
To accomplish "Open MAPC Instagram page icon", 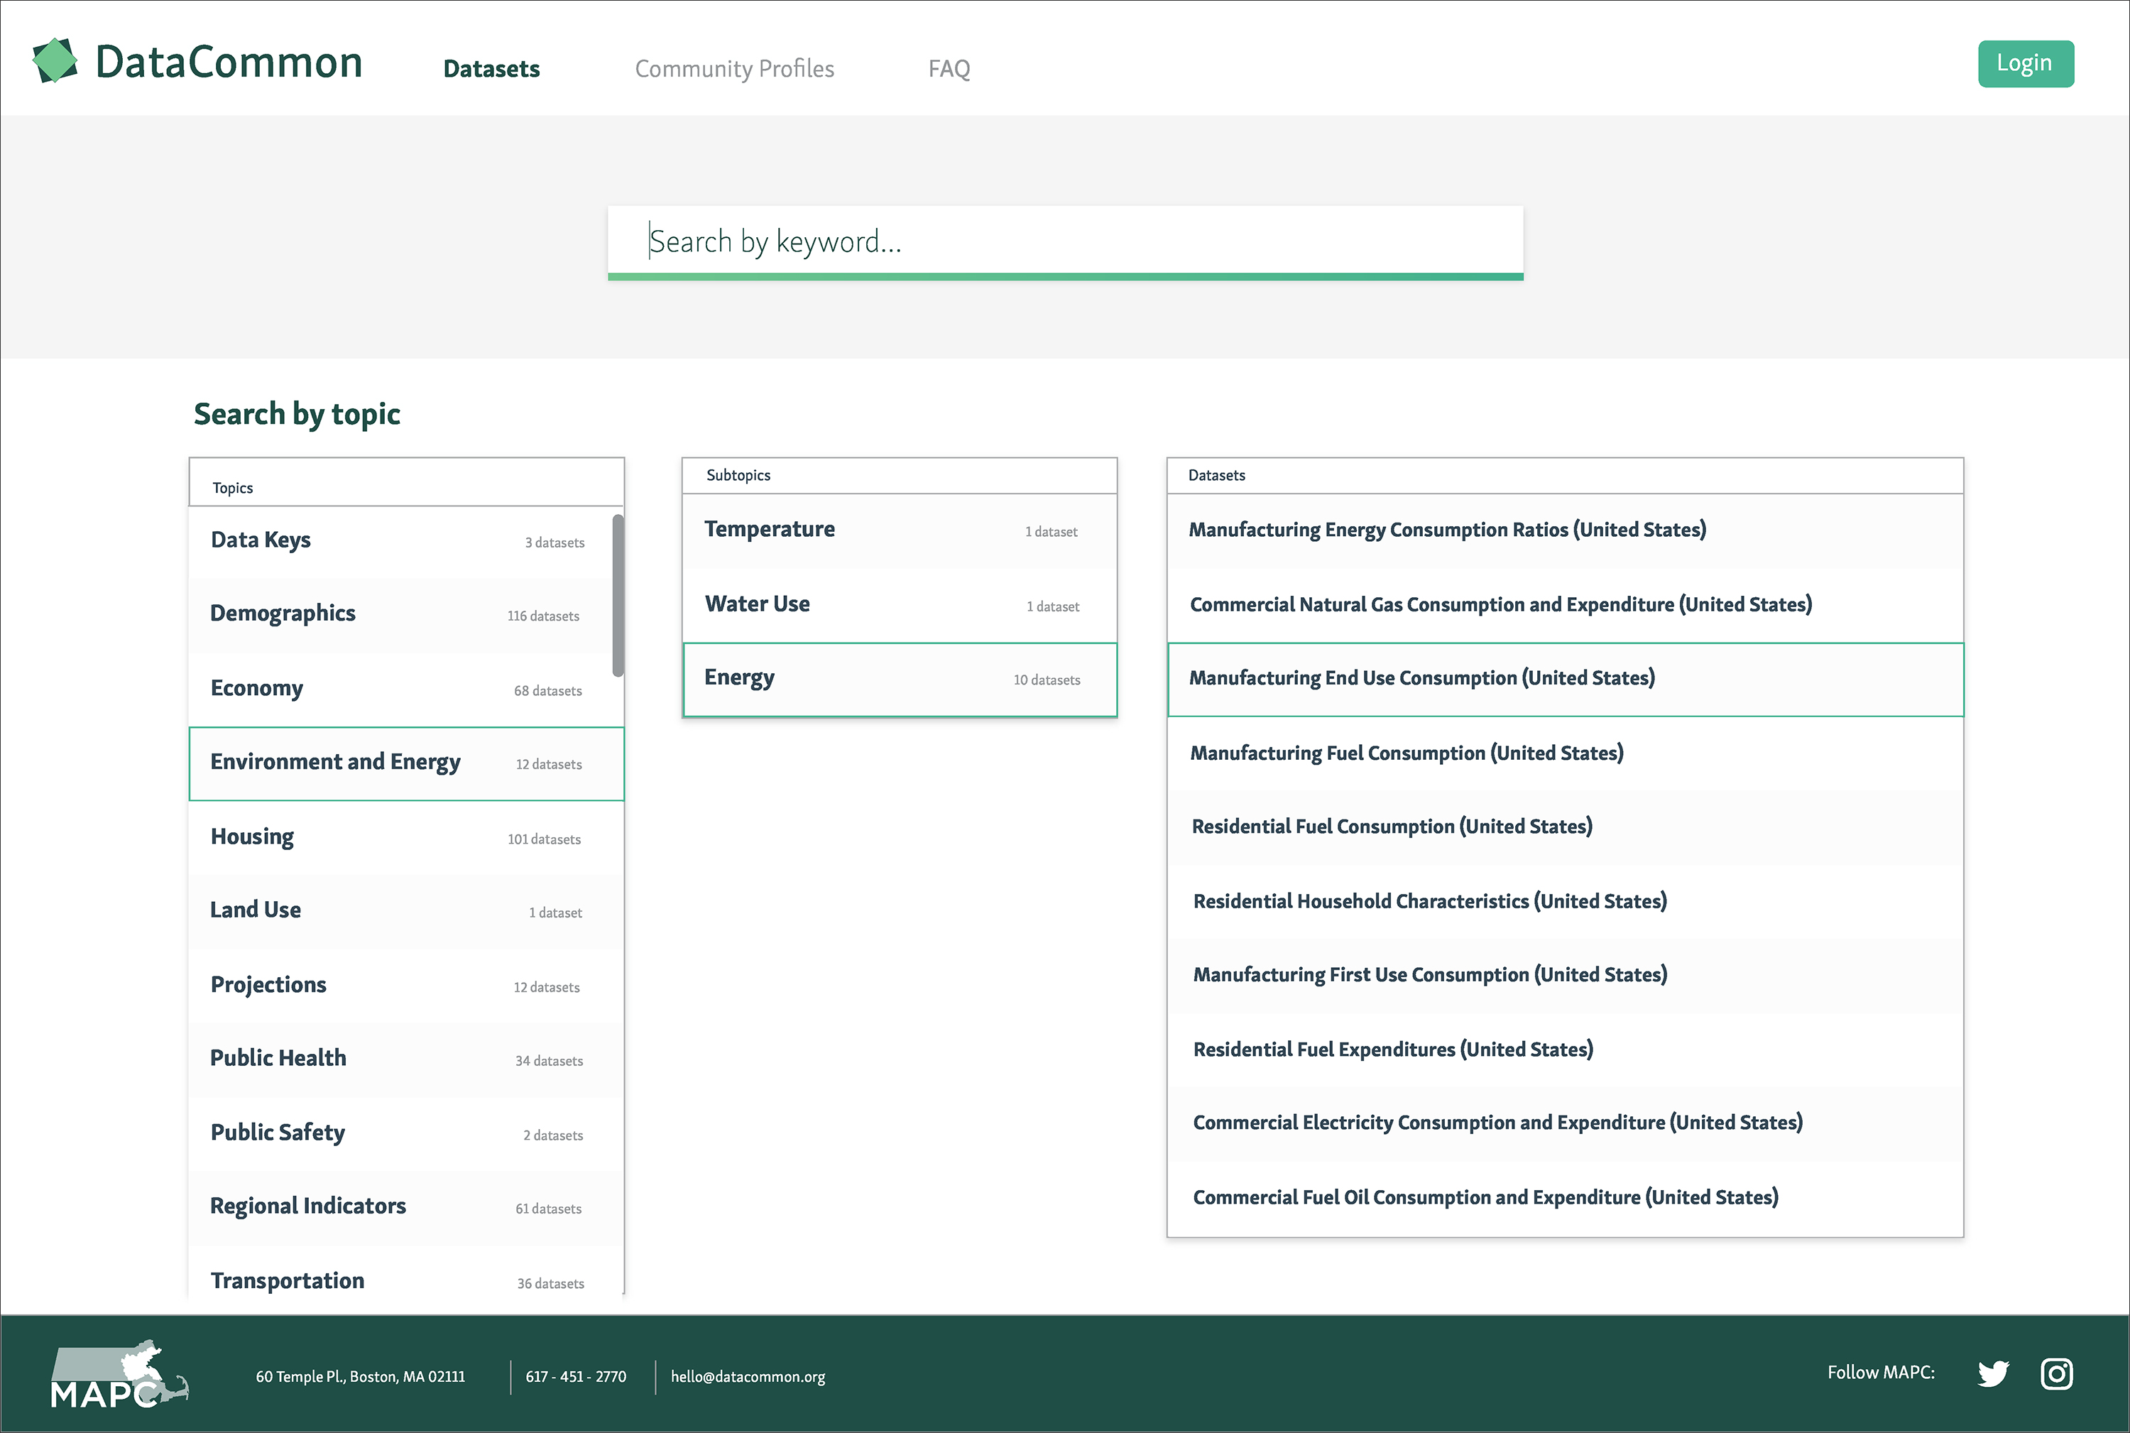I will 2056,1373.
